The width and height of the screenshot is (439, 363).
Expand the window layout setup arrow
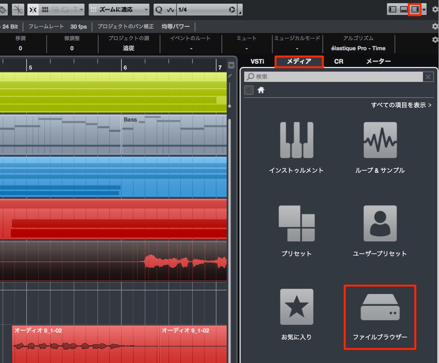tap(424, 9)
